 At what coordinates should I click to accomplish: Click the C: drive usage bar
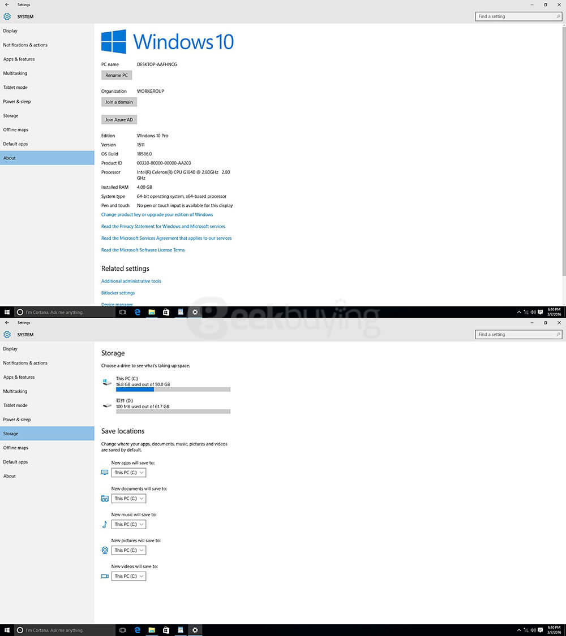tap(173, 390)
